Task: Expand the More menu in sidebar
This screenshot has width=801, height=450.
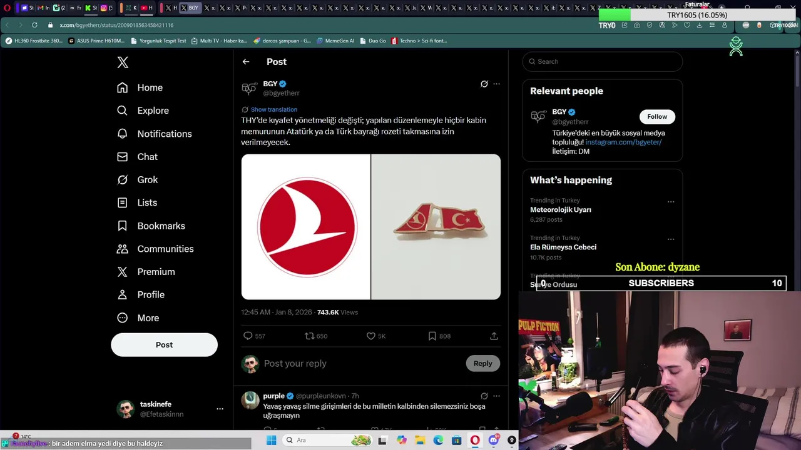Action: tap(138, 317)
